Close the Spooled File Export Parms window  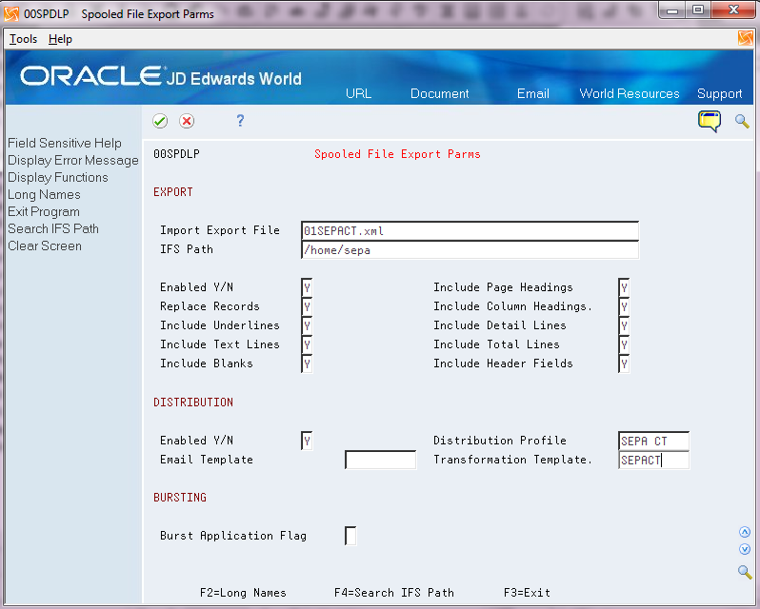pyautogui.click(x=733, y=10)
